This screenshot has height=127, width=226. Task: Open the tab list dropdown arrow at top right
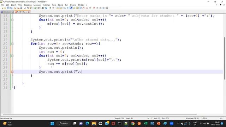[220, 5]
